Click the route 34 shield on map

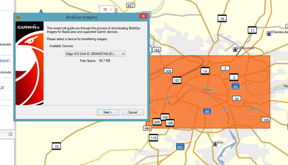236,99
